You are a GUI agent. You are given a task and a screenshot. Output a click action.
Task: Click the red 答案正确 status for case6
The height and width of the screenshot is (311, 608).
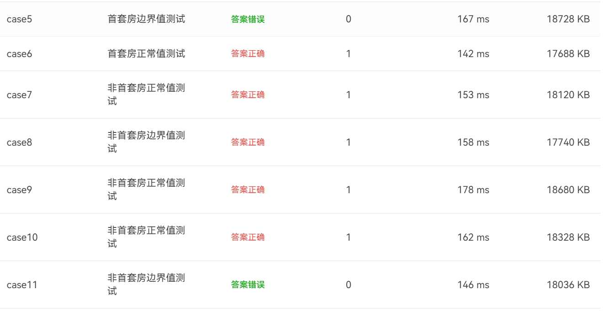248,54
